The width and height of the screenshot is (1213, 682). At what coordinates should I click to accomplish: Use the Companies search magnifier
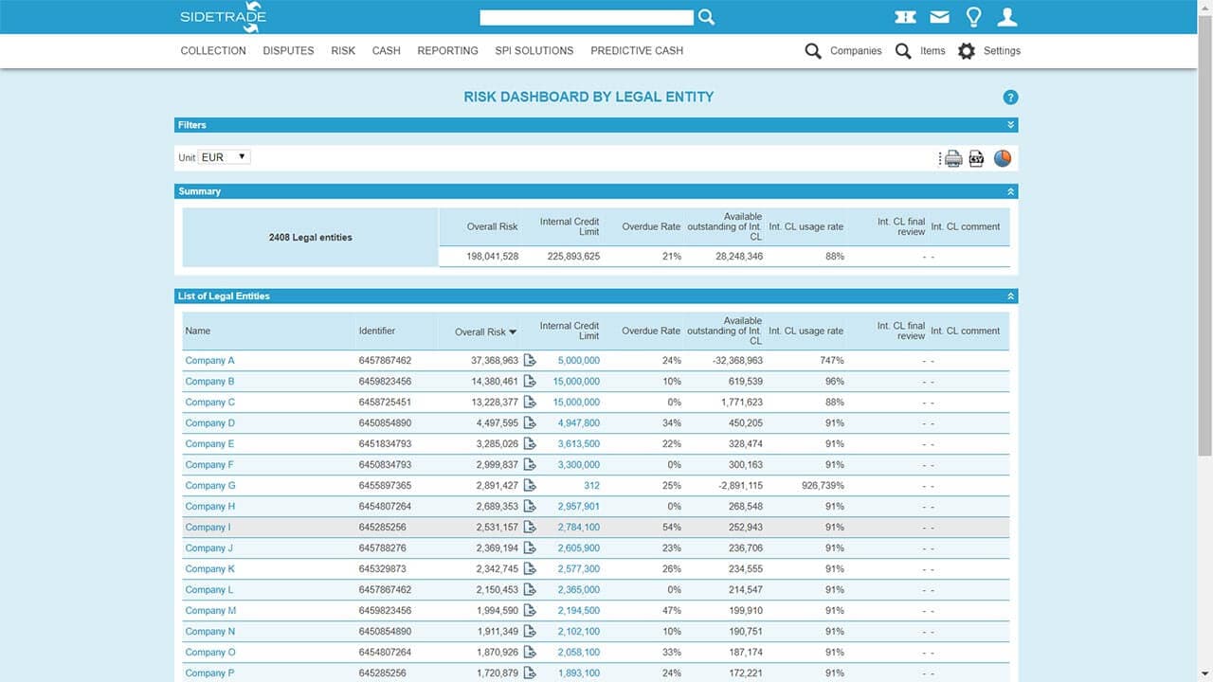click(x=812, y=51)
